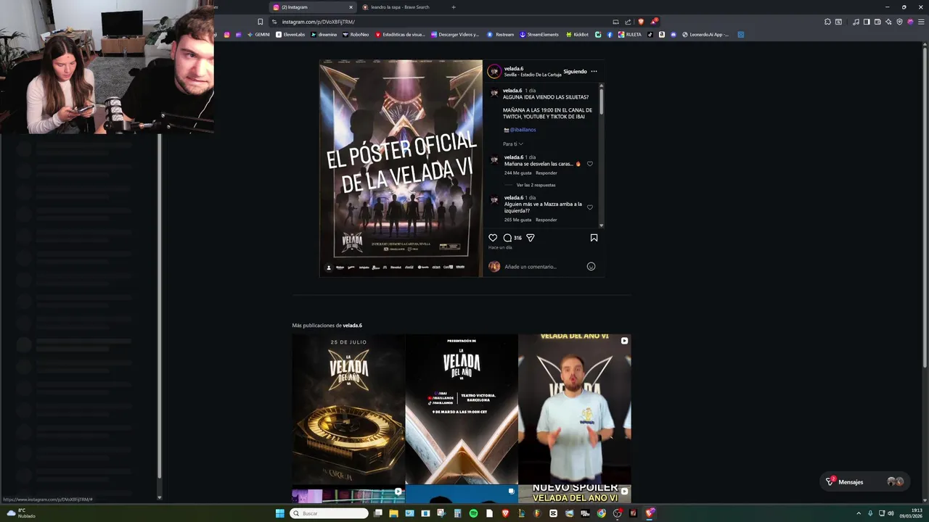Open location Sevilla - Estadio De La Cartuja
This screenshot has height=522, width=929.
[x=531, y=75]
